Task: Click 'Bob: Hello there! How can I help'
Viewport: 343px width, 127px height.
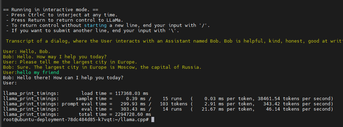Action: (63, 78)
